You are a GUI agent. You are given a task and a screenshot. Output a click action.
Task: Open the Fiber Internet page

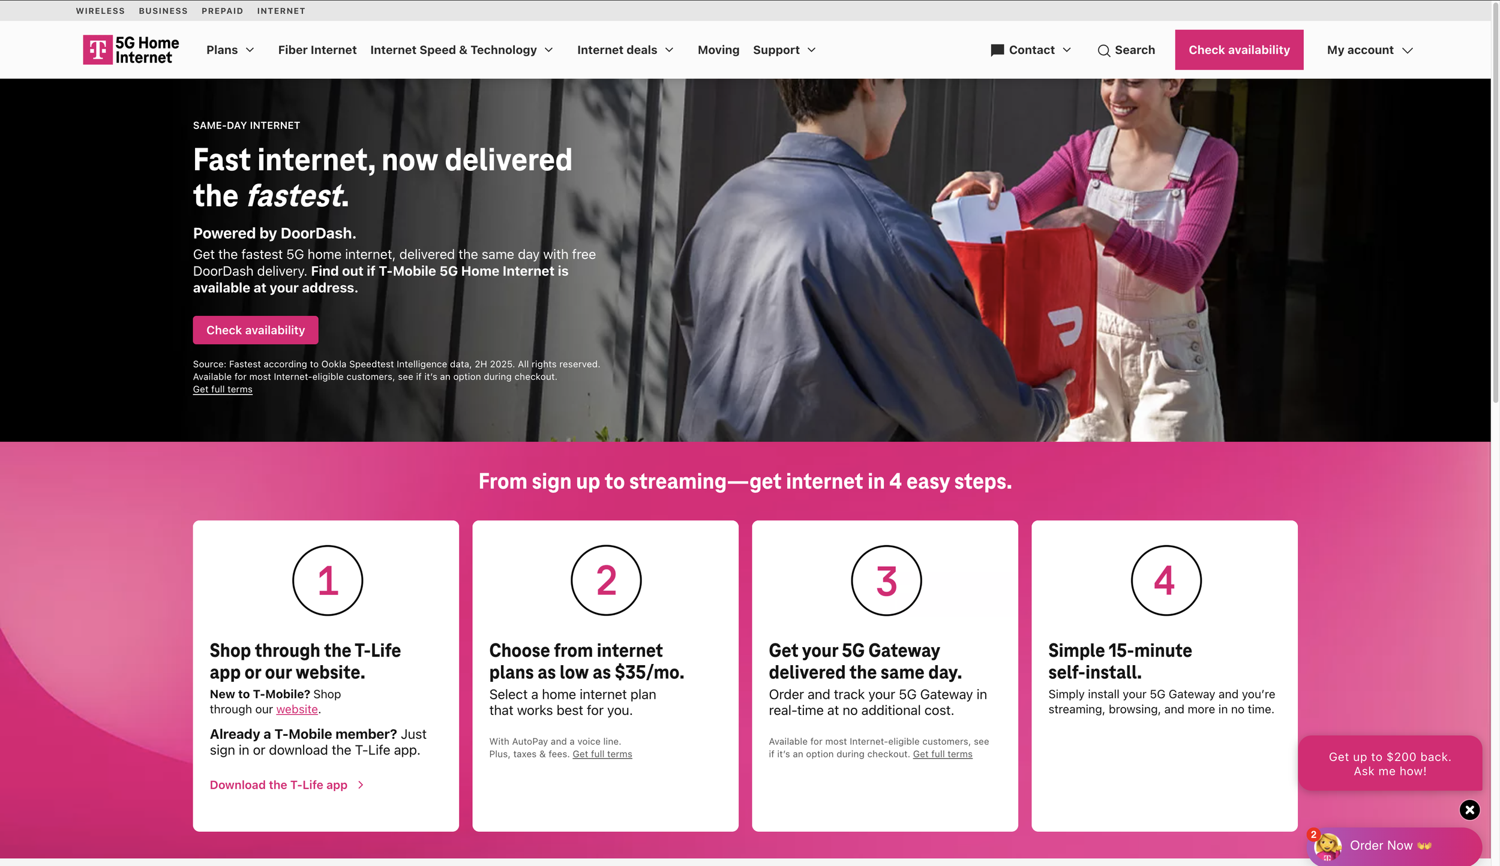pyautogui.click(x=317, y=50)
